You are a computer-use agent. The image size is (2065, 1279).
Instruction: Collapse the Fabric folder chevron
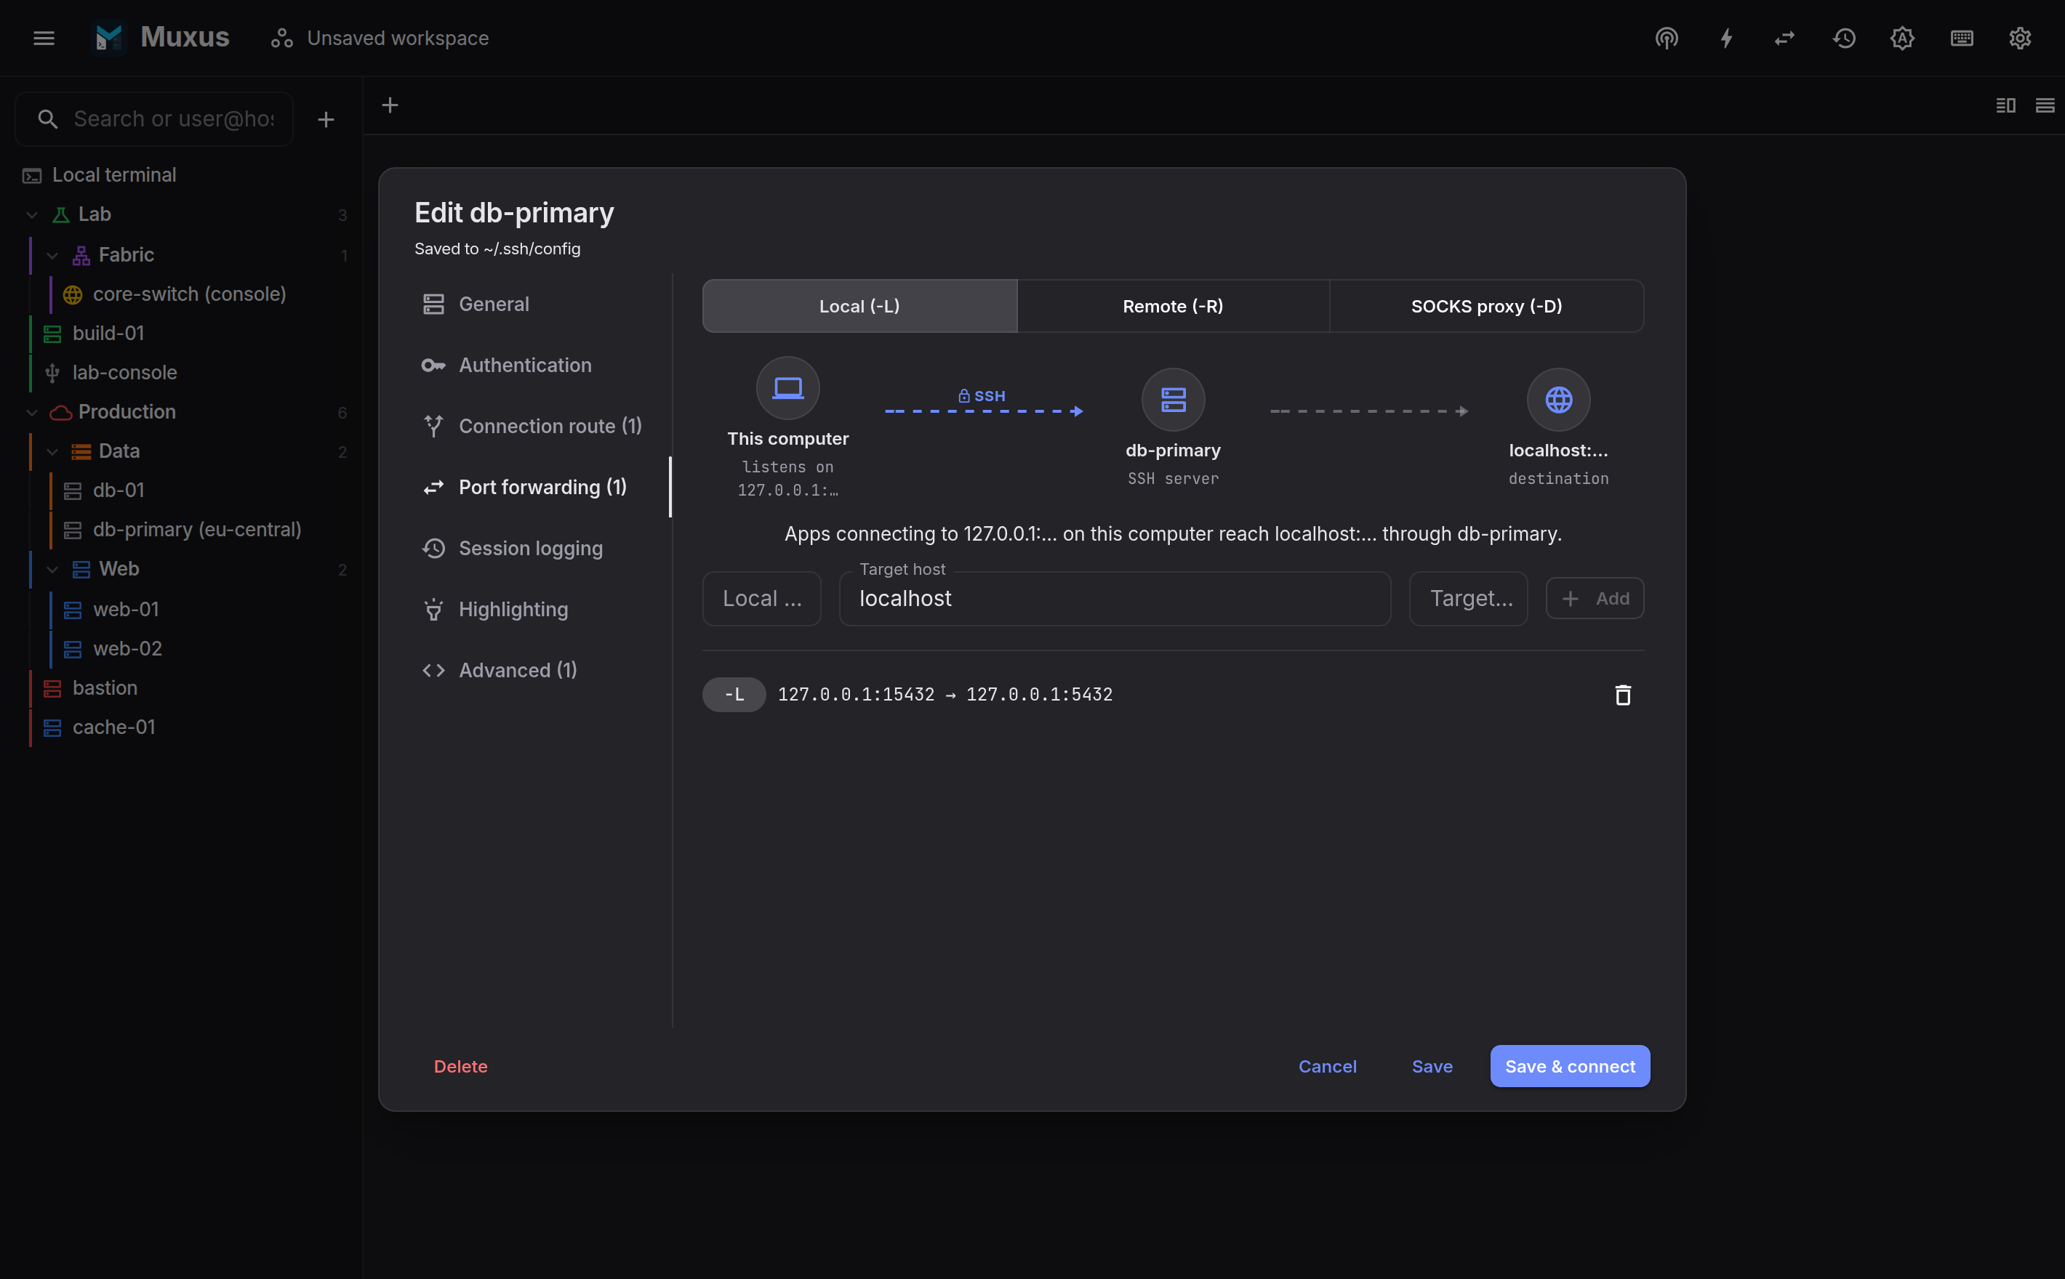pos(52,254)
